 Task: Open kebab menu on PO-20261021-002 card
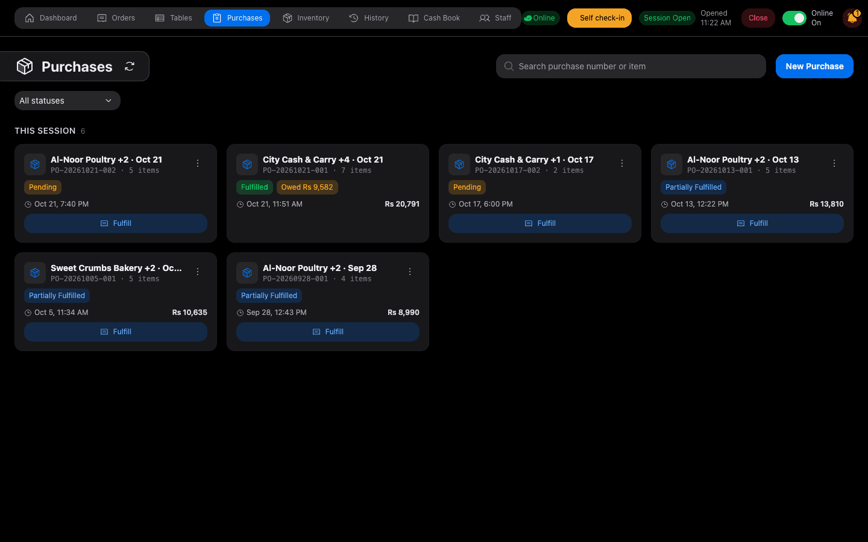[x=198, y=163]
